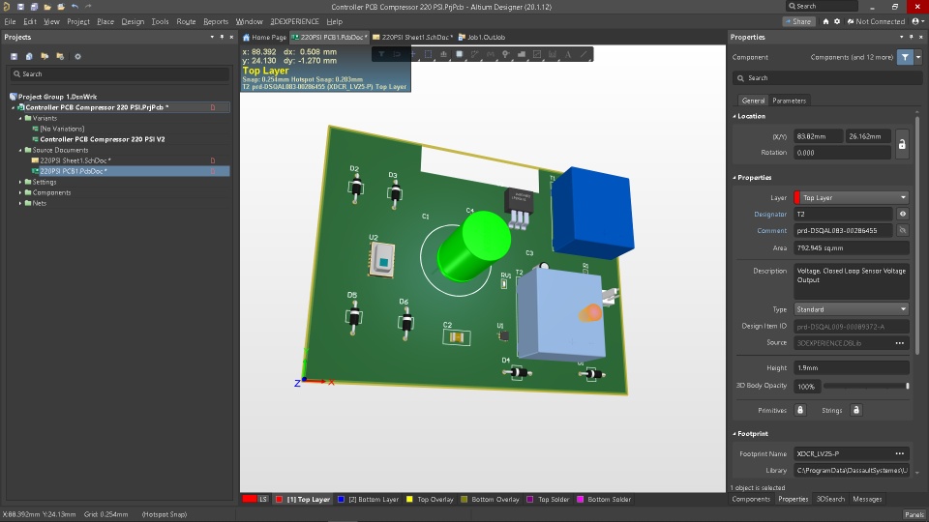Click the Designator input field
Image resolution: width=929 pixels, height=522 pixels.
click(843, 215)
